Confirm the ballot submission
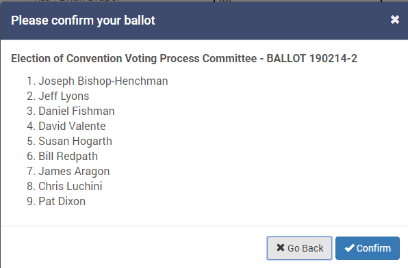This screenshot has width=408, height=268. pyautogui.click(x=368, y=248)
